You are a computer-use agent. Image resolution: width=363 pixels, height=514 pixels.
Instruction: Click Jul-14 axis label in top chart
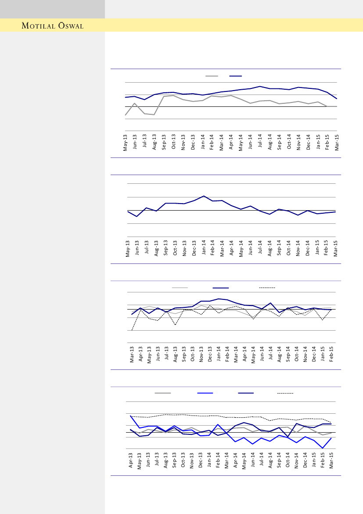[x=260, y=142]
